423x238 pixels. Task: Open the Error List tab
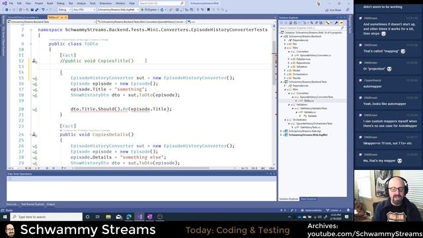click(x=12, y=204)
